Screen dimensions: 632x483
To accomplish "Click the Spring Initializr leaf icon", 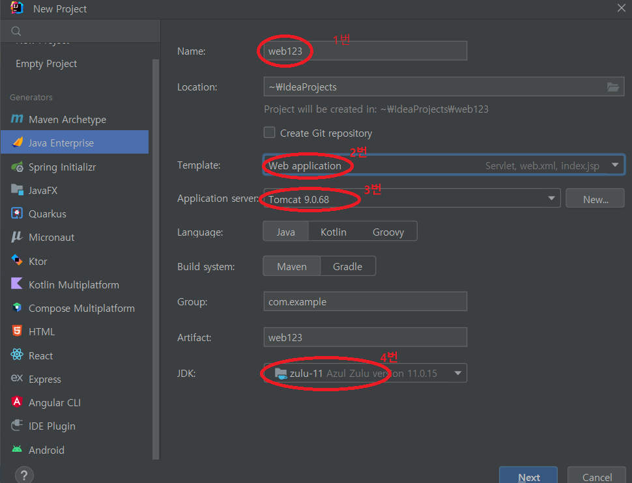I will [17, 167].
